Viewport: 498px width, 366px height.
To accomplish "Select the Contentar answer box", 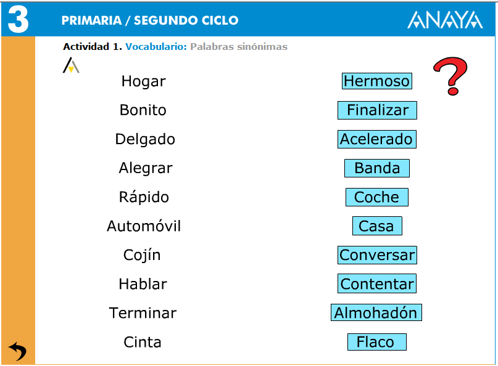I will 376,283.
